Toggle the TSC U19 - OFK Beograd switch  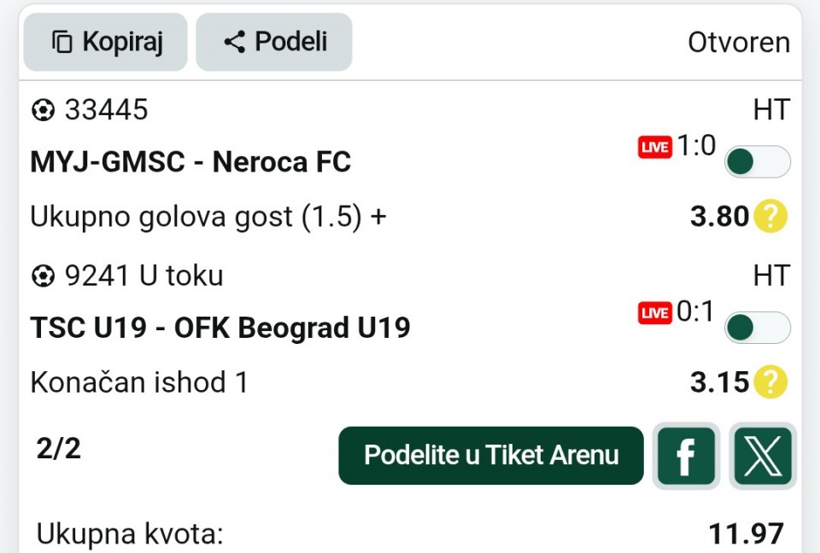(757, 328)
